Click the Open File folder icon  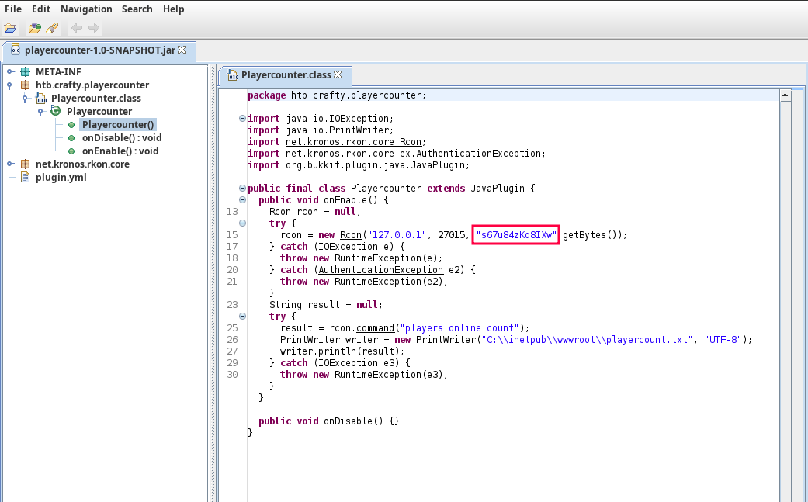pos(10,28)
